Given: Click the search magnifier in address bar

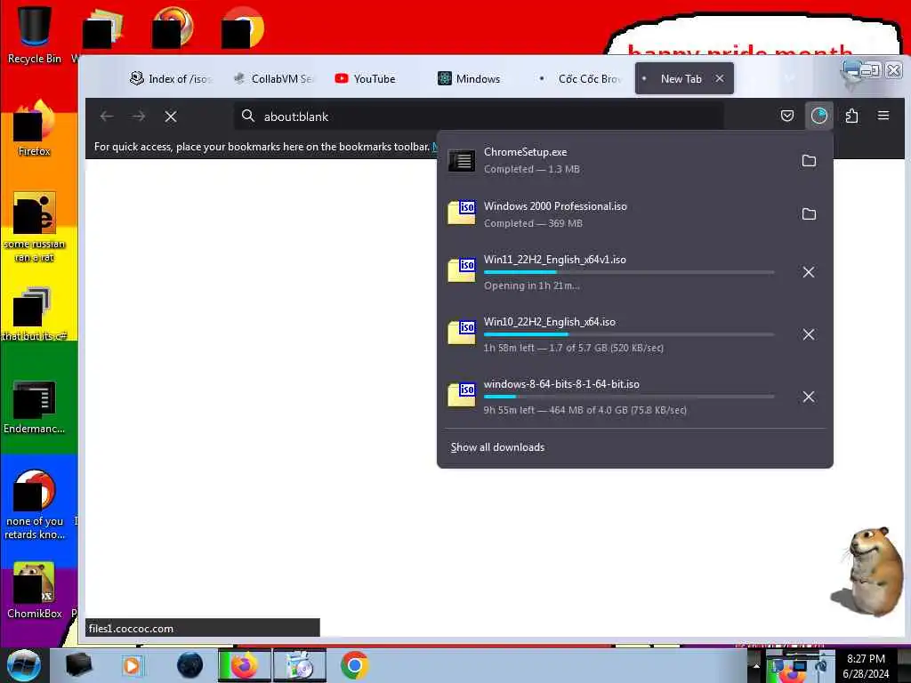Looking at the screenshot, I should click(x=248, y=116).
